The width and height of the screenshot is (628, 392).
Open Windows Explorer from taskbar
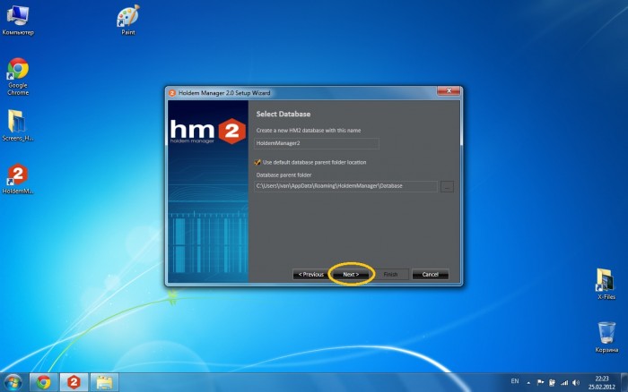click(x=104, y=382)
